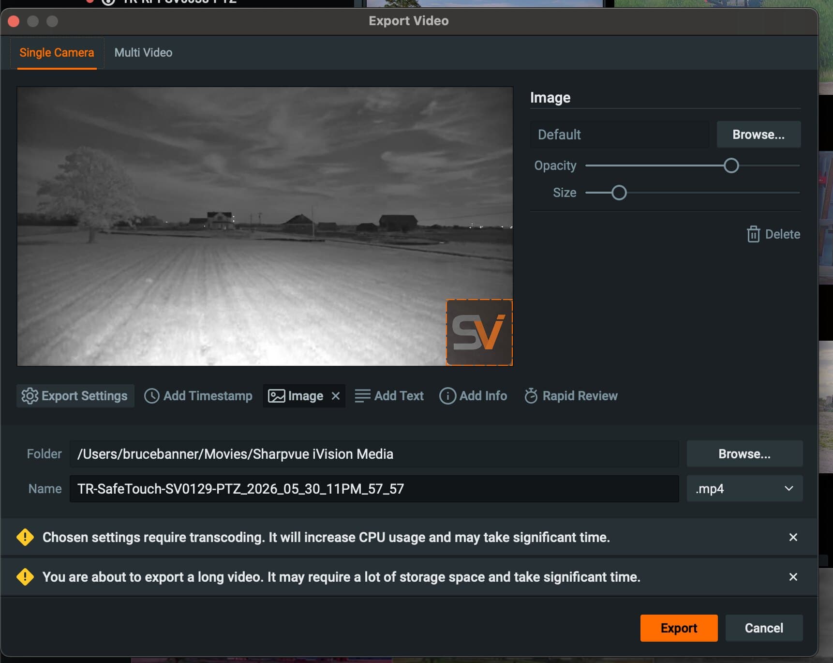The height and width of the screenshot is (663, 833).
Task: Open the .mp4 format dropdown
Action: (744, 489)
